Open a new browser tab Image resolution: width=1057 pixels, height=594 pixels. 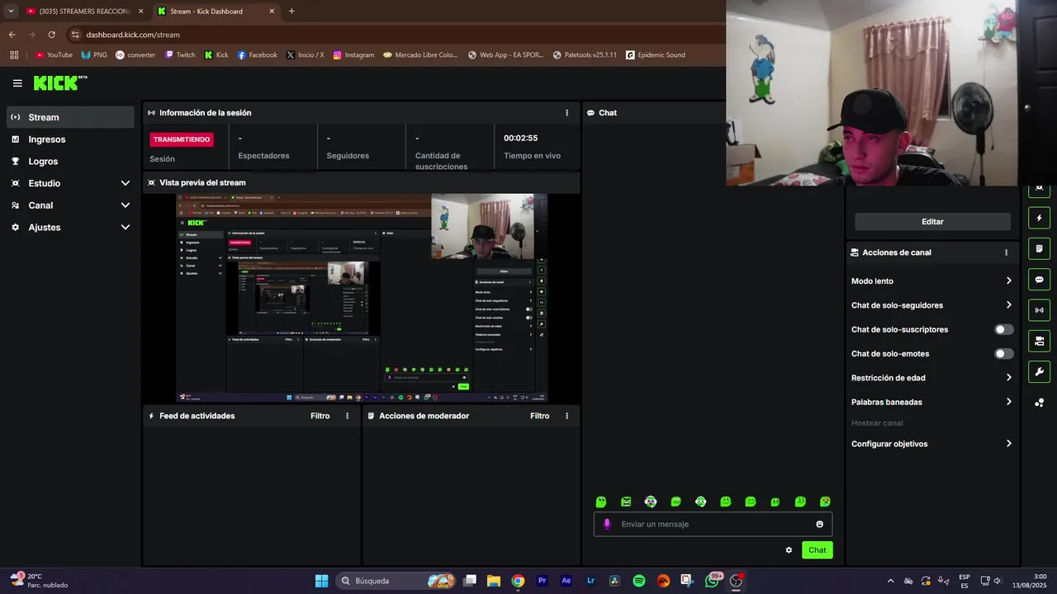tap(292, 12)
